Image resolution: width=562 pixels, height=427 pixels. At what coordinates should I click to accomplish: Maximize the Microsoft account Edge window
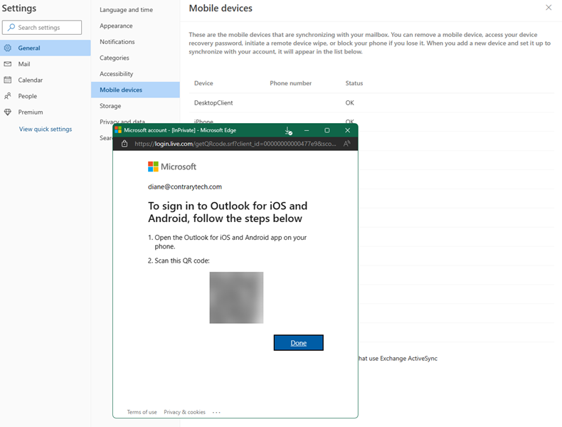coord(327,130)
